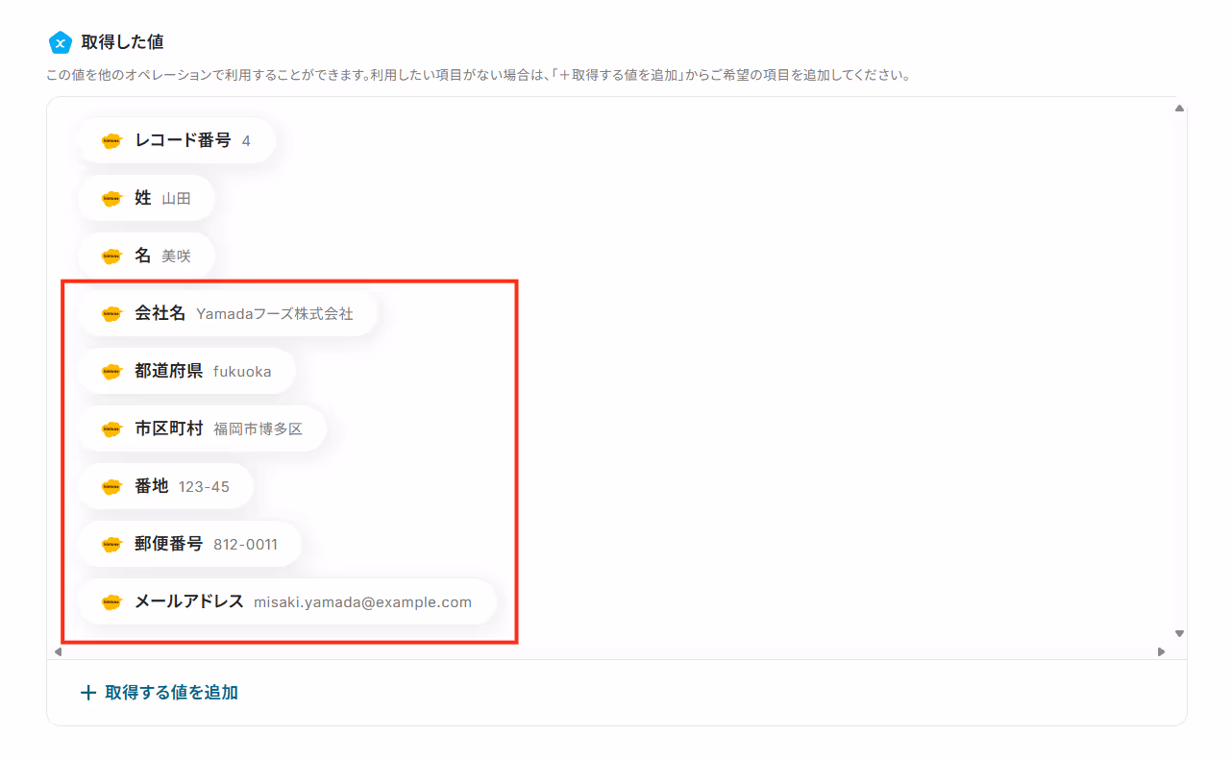Click the horizontal scroll left arrow
This screenshot has height=759, width=1232.
pyautogui.click(x=58, y=651)
